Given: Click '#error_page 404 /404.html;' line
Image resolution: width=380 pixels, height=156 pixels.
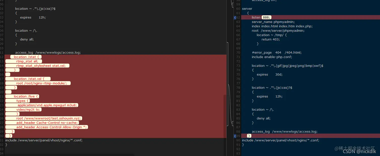Looking at the screenshot, I should 277,53.
